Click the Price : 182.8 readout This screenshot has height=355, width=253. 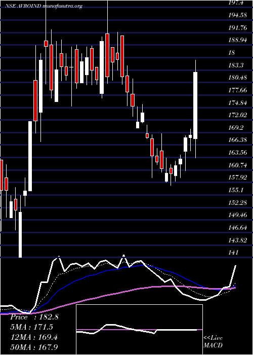34,317
